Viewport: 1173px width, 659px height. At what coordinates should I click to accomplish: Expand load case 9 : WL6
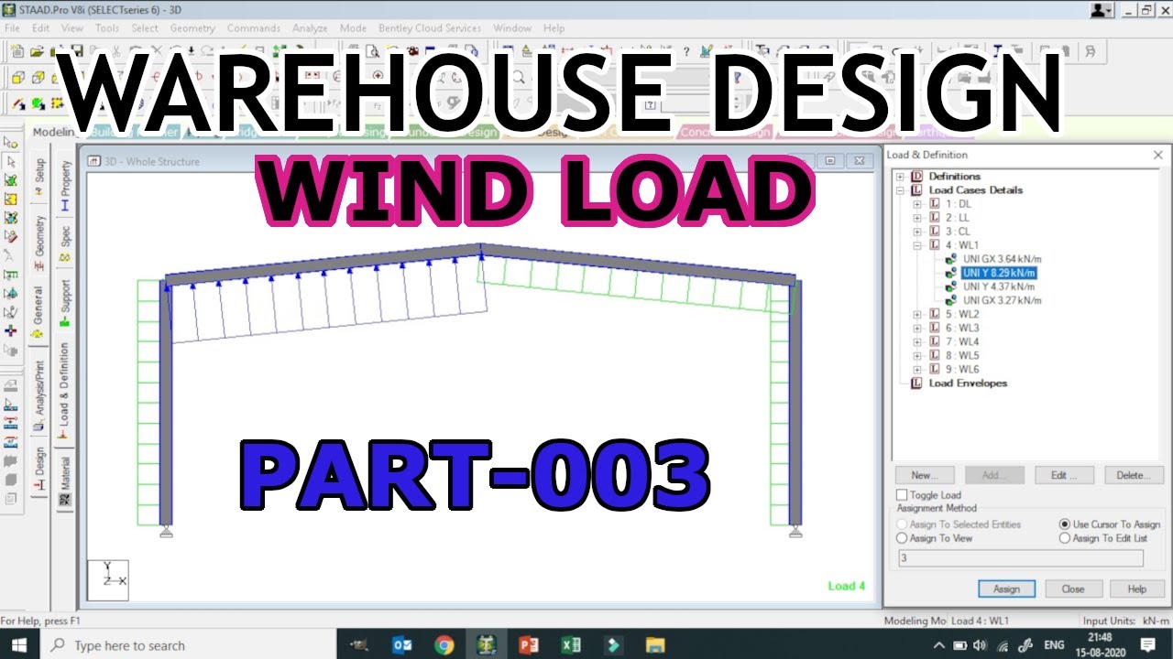pos(917,369)
